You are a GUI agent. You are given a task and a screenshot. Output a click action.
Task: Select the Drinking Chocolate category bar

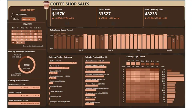click(53, 78)
